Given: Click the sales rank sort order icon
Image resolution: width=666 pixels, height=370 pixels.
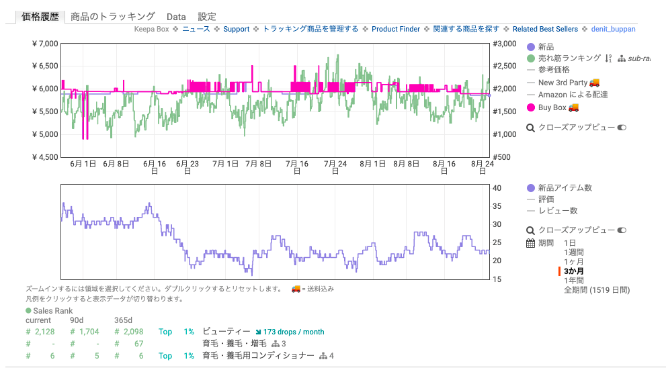Looking at the screenshot, I should click(608, 58).
